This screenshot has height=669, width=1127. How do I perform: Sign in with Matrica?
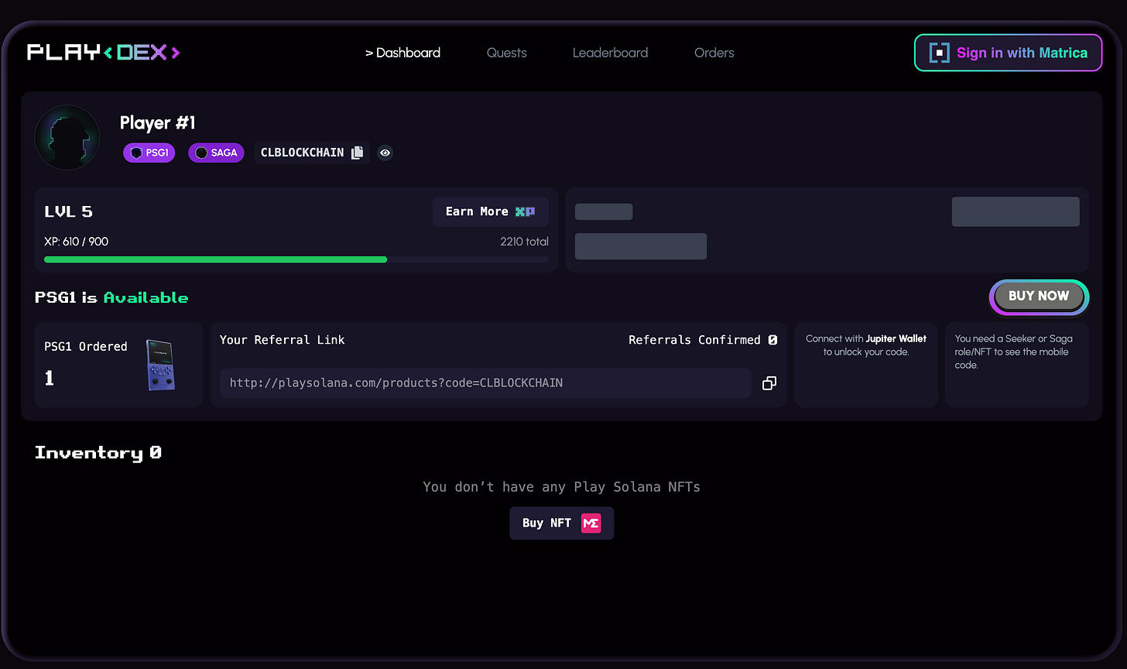(x=1008, y=53)
